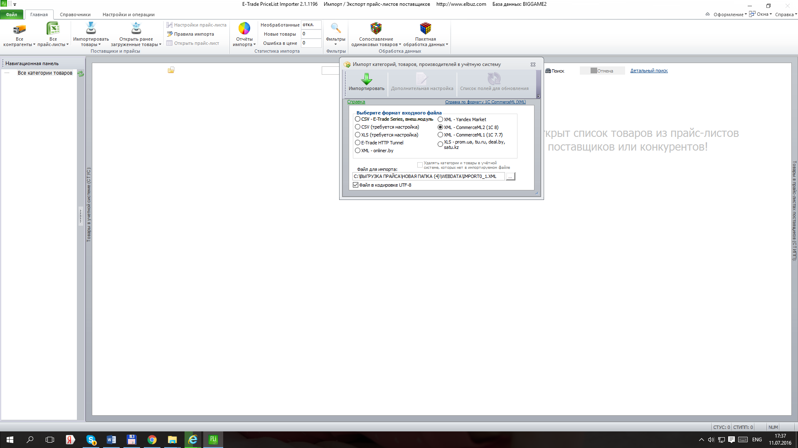Toggle the Удалять категории и товары checkbox

(x=420, y=165)
